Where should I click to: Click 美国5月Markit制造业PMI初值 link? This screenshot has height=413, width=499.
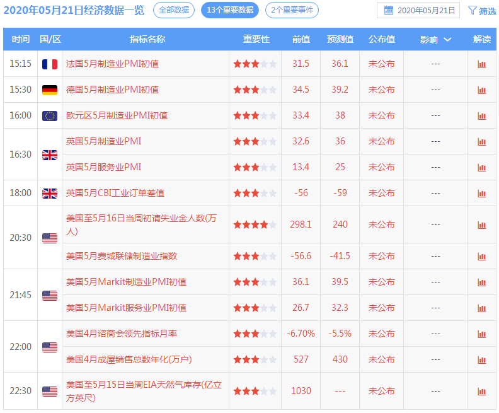click(126, 282)
